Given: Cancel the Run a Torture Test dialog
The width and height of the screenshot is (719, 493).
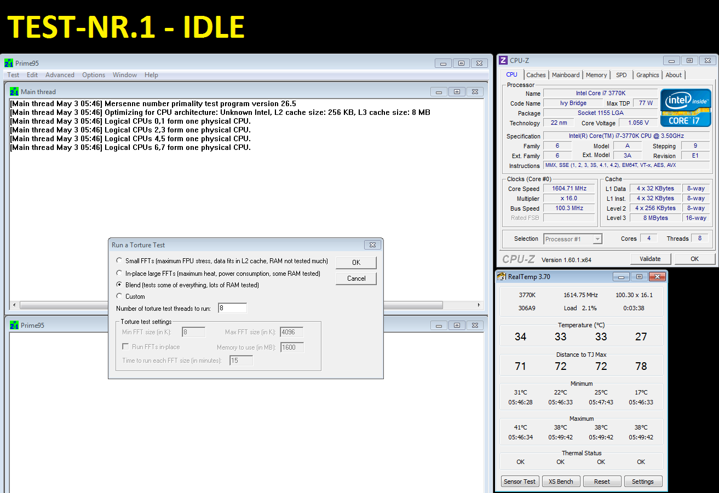Looking at the screenshot, I should [x=356, y=279].
